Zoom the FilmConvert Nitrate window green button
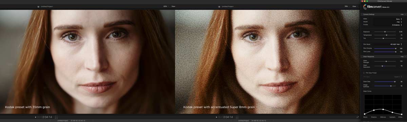Screen dimensions: 407x122 coord(367,1)
